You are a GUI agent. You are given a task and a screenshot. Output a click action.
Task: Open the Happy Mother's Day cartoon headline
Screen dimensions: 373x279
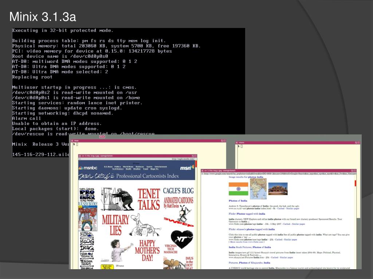[x=147, y=251]
